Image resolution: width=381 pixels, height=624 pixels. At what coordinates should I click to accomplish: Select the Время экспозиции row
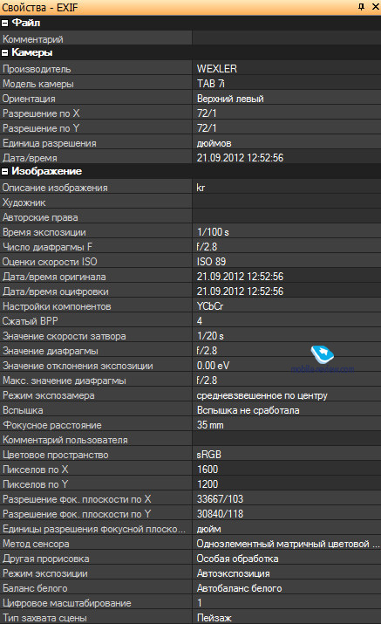190,232
